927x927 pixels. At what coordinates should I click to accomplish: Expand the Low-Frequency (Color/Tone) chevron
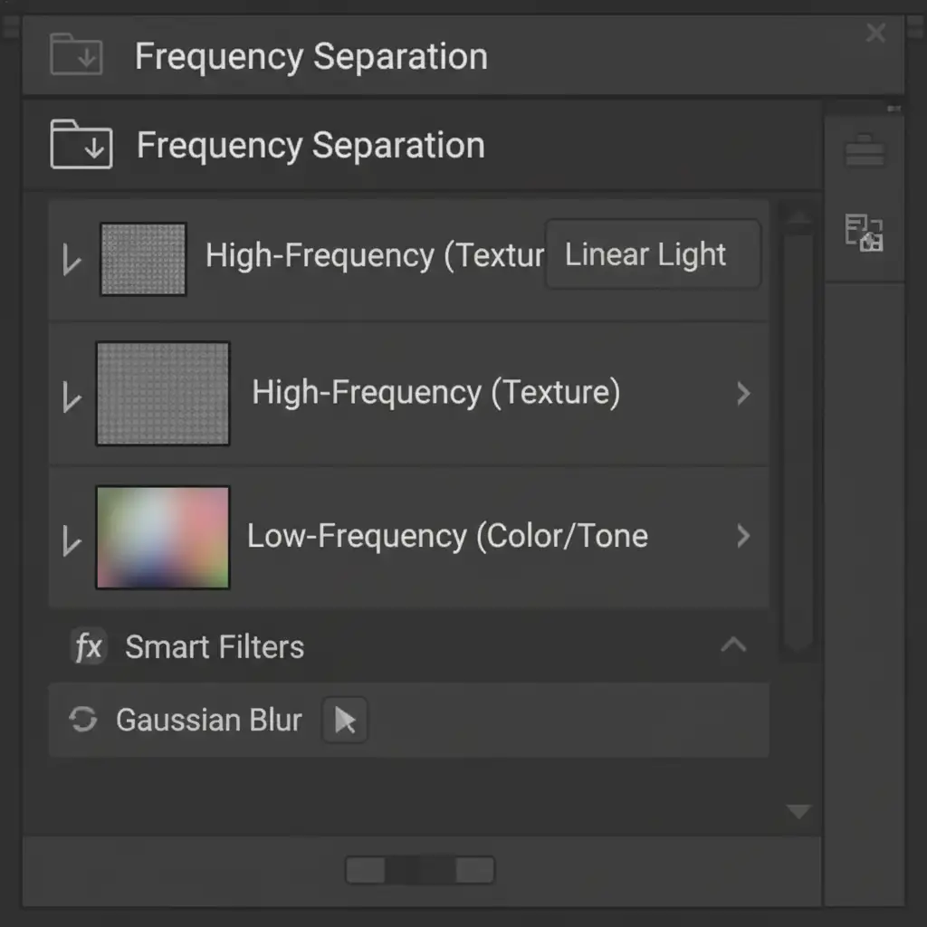[x=743, y=536]
